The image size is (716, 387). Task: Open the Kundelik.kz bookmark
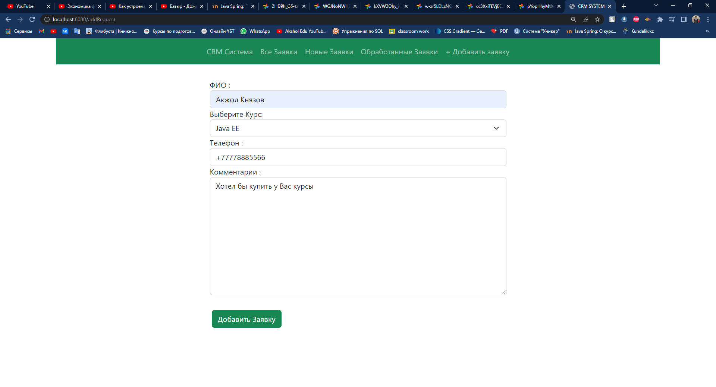638,31
